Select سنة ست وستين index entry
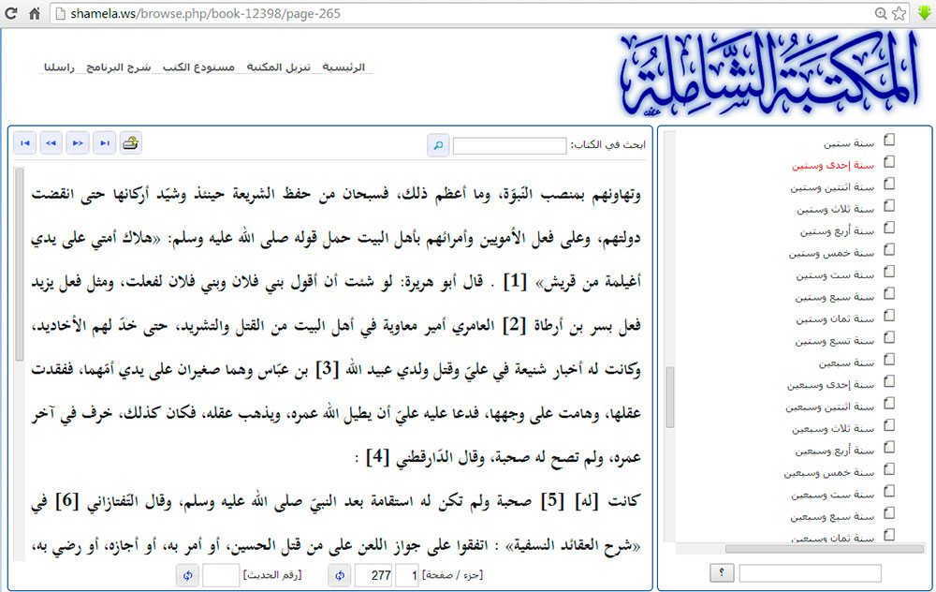Image resolution: width=936 pixels, height=592 pixels. [x=835, y=275]
